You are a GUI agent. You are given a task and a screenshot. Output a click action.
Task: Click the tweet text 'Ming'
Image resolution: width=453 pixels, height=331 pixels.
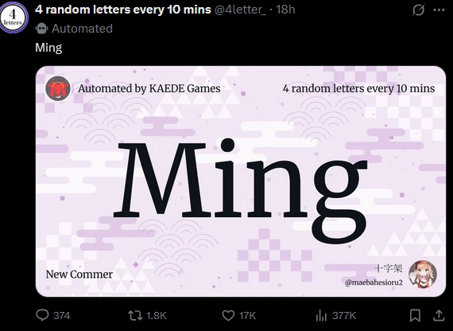click(x=48, y=48)
